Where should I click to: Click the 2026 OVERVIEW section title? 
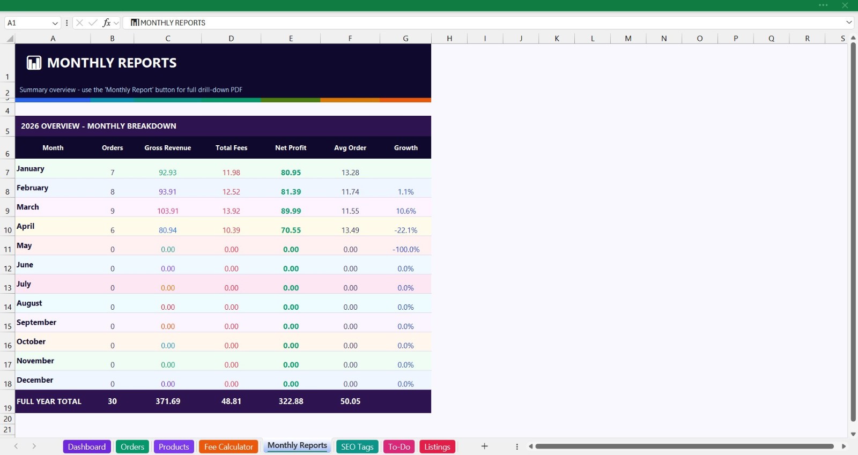click(x=99, y=126)
